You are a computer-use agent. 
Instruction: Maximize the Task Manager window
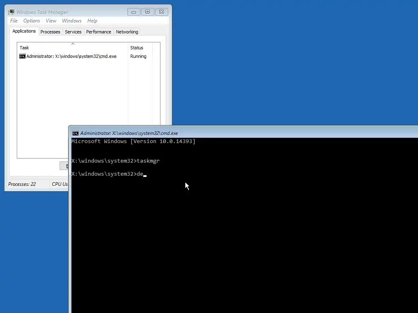[147, 12]
